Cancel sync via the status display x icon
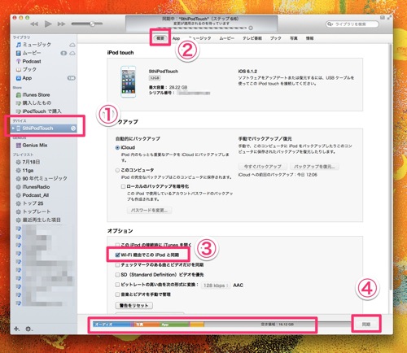Viewport: 407px width, 353px height. coord(251,28)
